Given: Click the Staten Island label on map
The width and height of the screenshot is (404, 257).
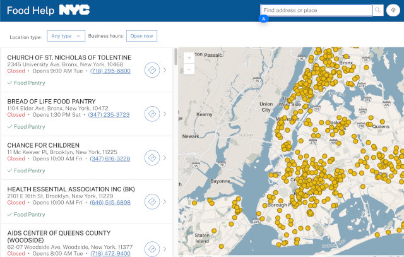Looking at the screenshot, I should (202, 238).
